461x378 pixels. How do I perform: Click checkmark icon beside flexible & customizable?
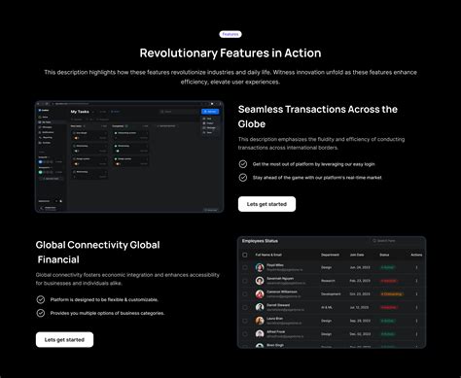tap(41, 299)
